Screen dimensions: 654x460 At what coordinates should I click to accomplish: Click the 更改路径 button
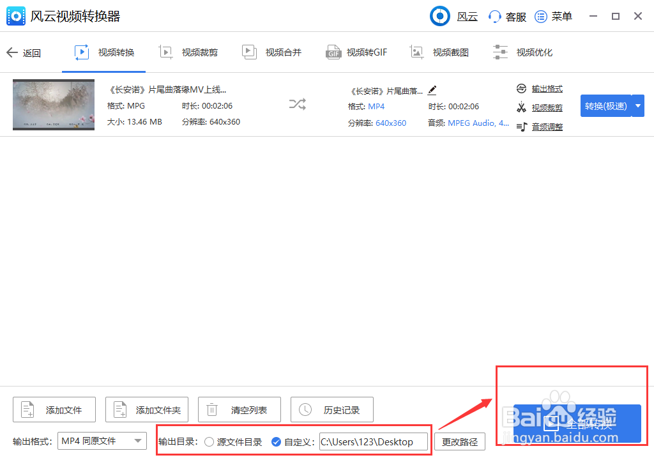point(460,441)
